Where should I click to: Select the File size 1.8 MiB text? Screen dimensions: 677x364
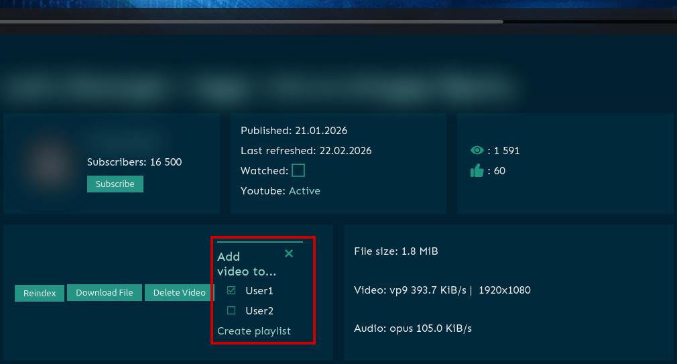tap(395, 251)
